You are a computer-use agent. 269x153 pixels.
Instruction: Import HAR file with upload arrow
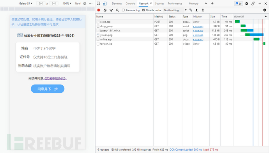coord(196,10)
